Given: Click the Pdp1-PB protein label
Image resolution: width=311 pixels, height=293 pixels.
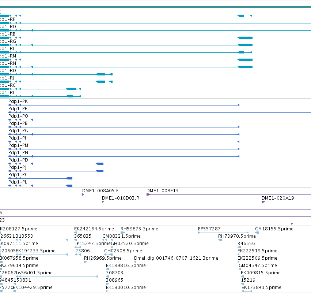Looking at the screenshot, I should point(18,123).
